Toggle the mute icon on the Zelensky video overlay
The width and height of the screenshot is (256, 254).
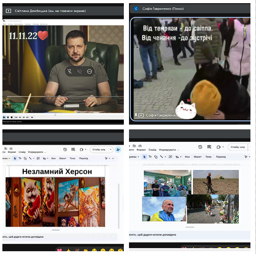pos(79,72)
